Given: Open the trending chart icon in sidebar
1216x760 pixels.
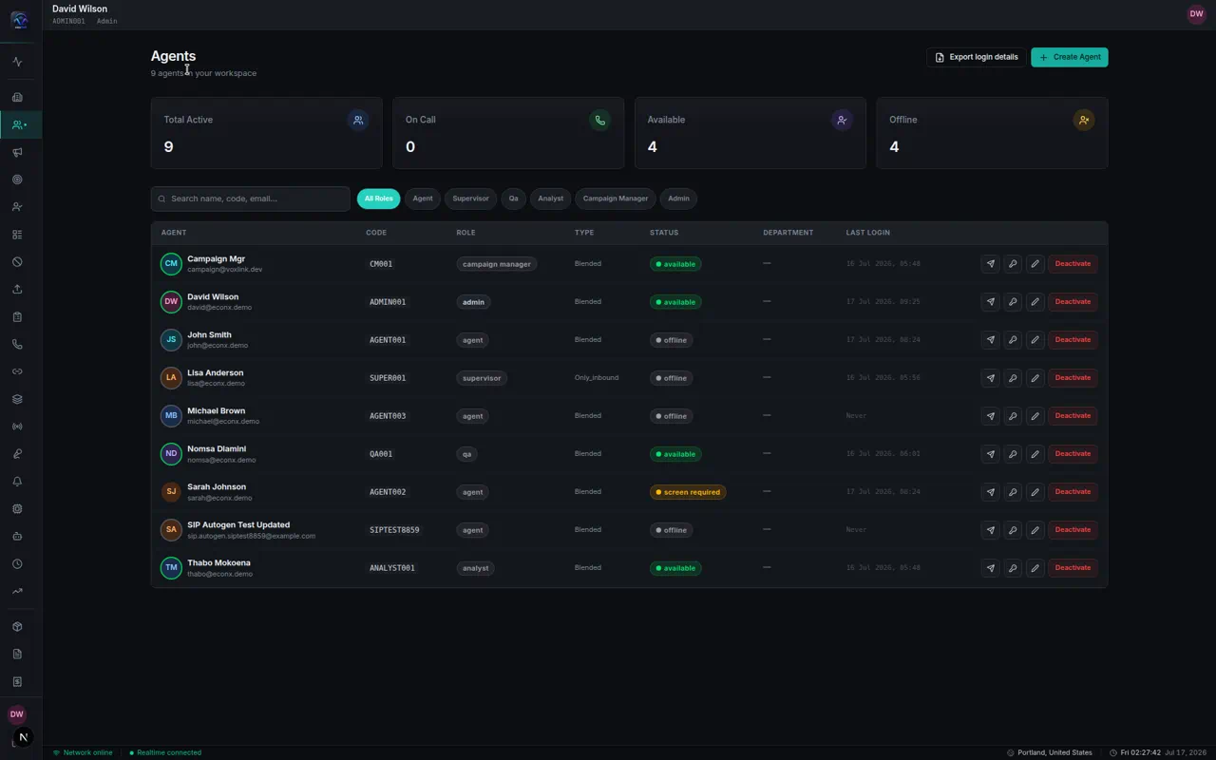Looking at the screenshot, I should (x=17, y=591).
